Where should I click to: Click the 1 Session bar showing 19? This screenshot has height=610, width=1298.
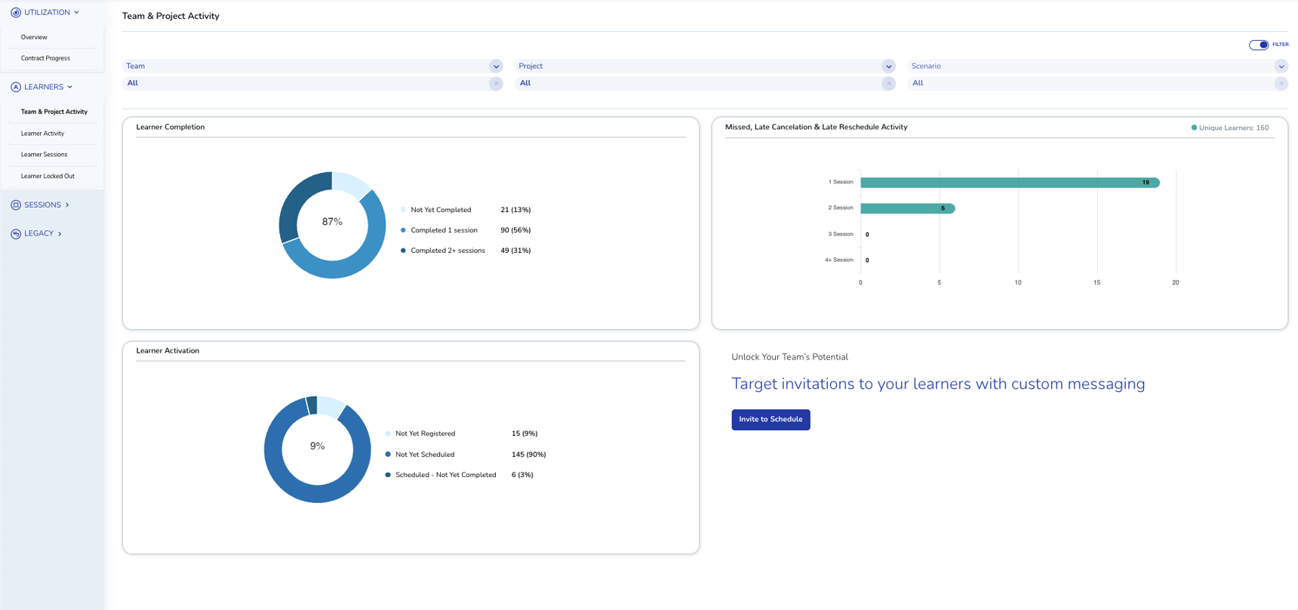[1010, 183]
